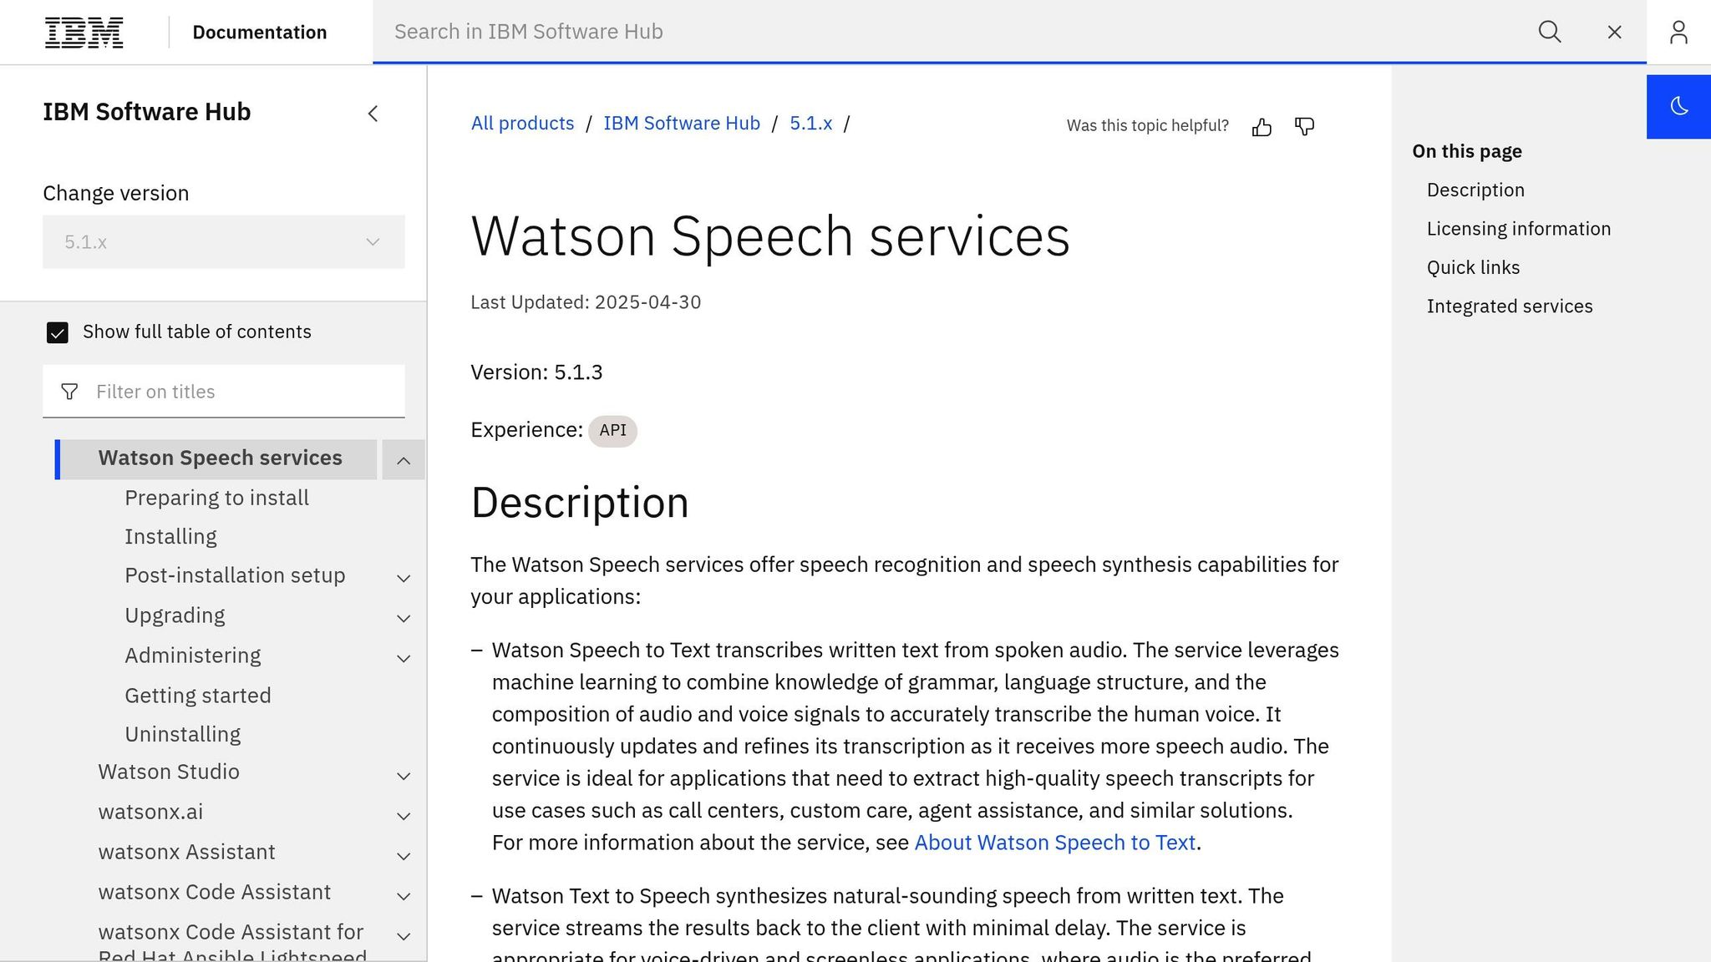Click the Last Updated: 2025-04-30 text
Screen dimensions: 1711x962
pos(586,302)
